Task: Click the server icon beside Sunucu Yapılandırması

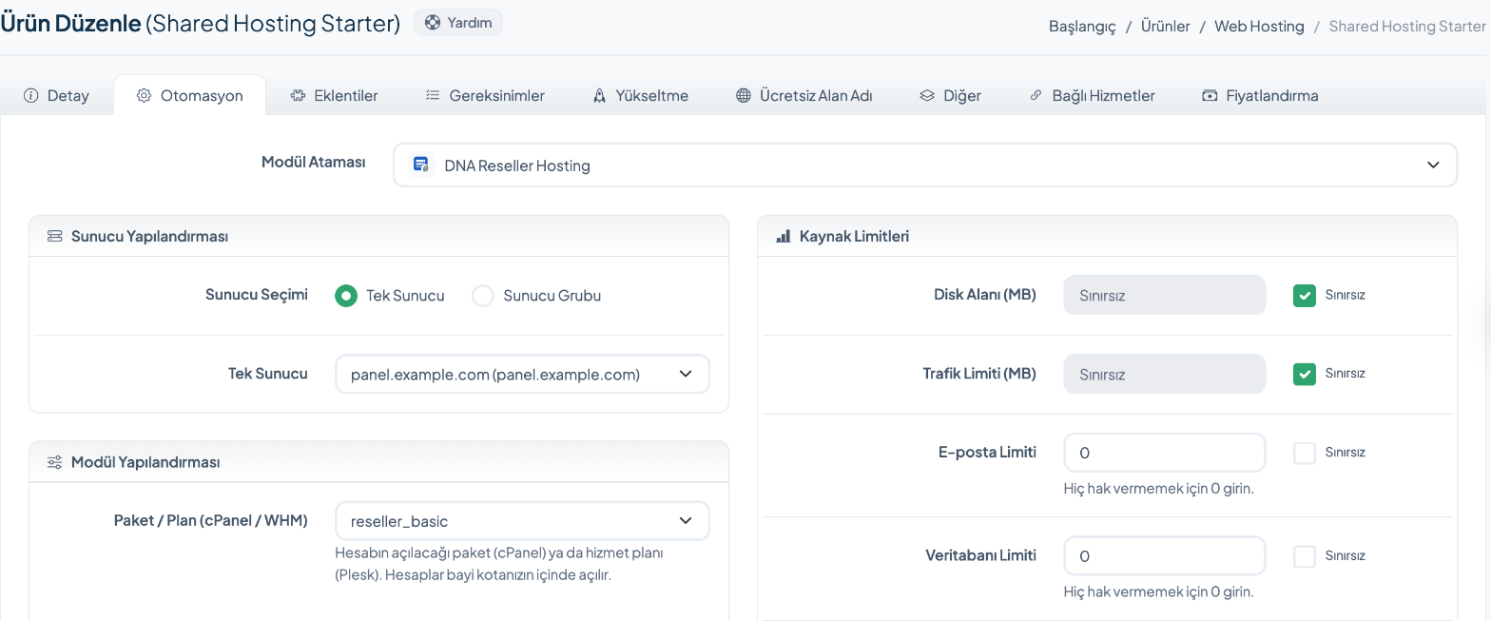Action: (x=54, y=236)
